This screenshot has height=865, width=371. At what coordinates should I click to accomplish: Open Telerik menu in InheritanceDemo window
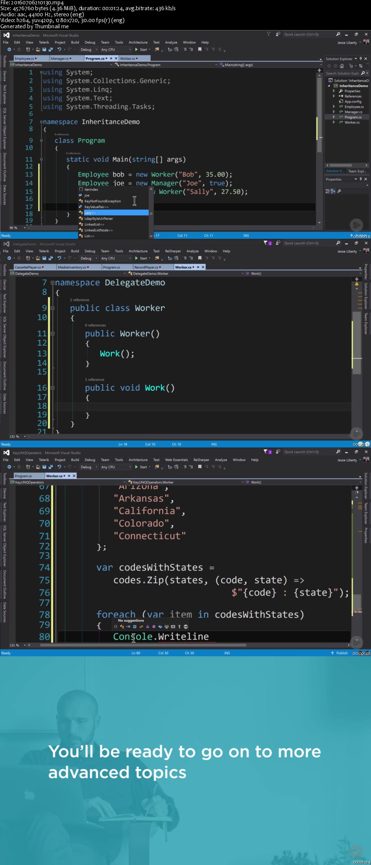point(44,42)
